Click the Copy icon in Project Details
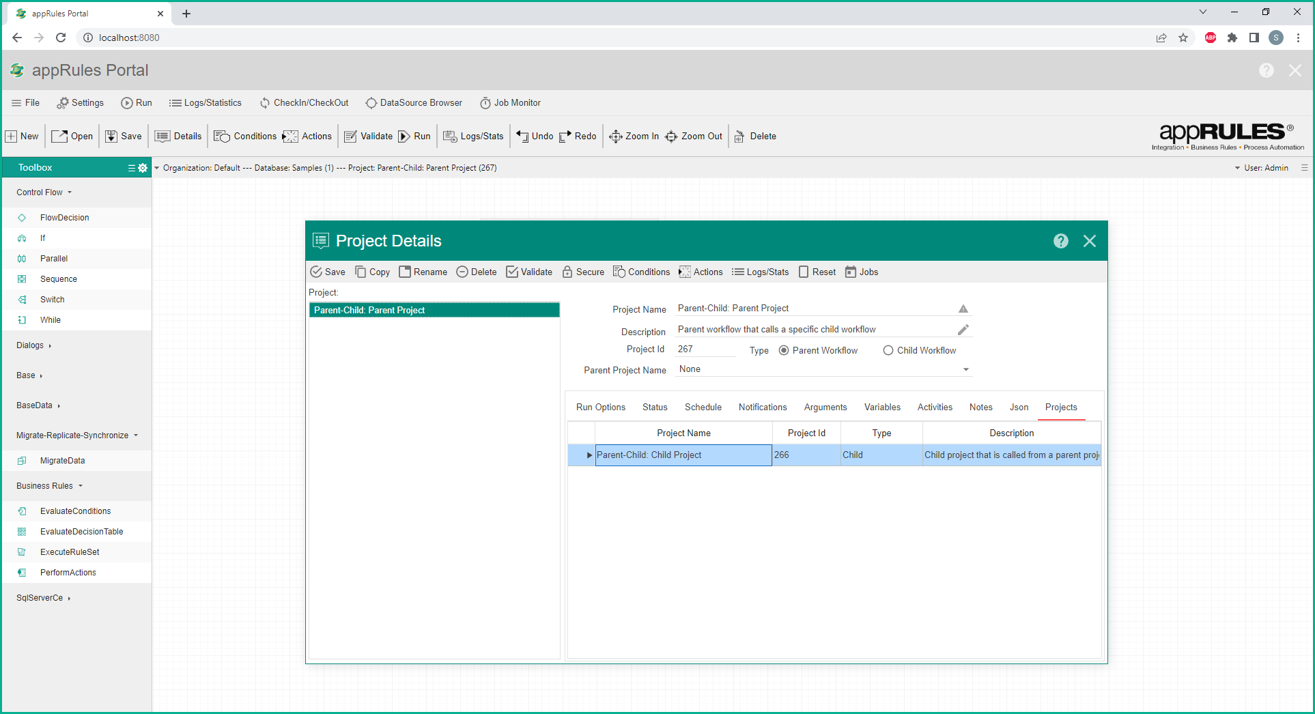The image size is (1315, 714). 360,272
